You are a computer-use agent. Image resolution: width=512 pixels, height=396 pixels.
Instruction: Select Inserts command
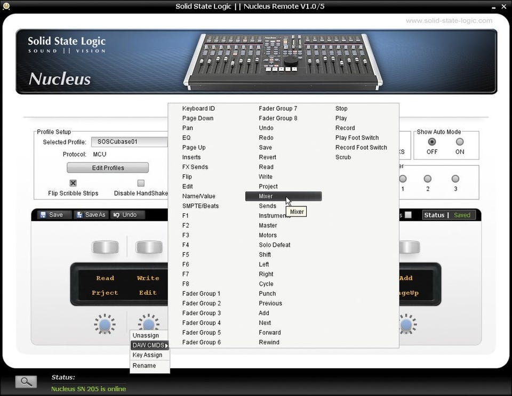click(191, 157)
